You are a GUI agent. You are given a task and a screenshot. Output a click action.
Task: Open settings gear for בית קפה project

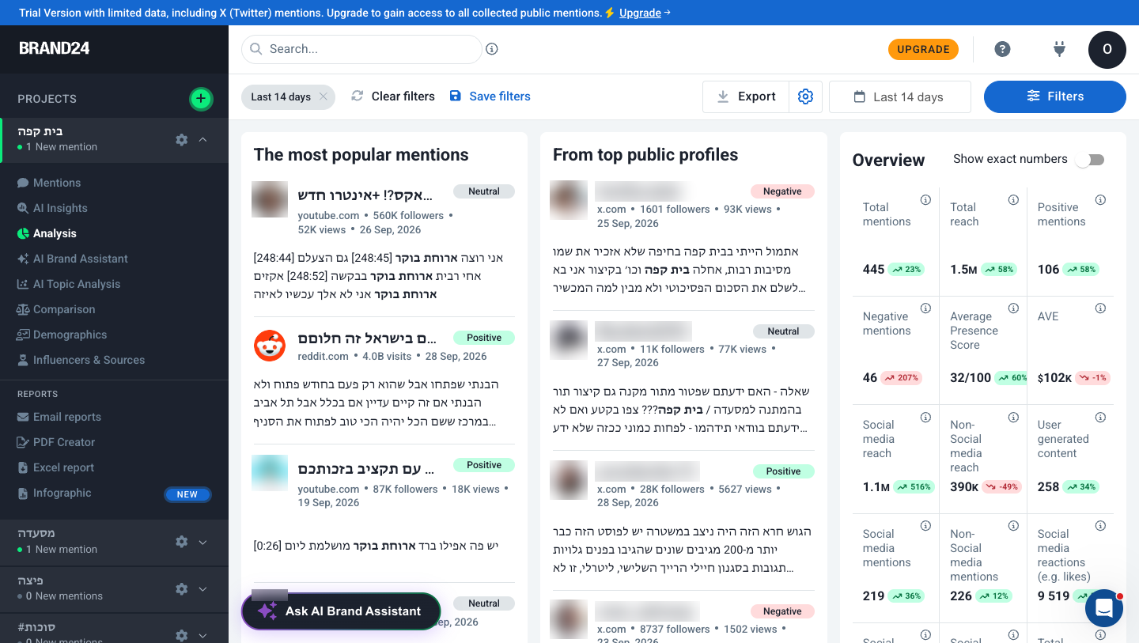(182, 140)
